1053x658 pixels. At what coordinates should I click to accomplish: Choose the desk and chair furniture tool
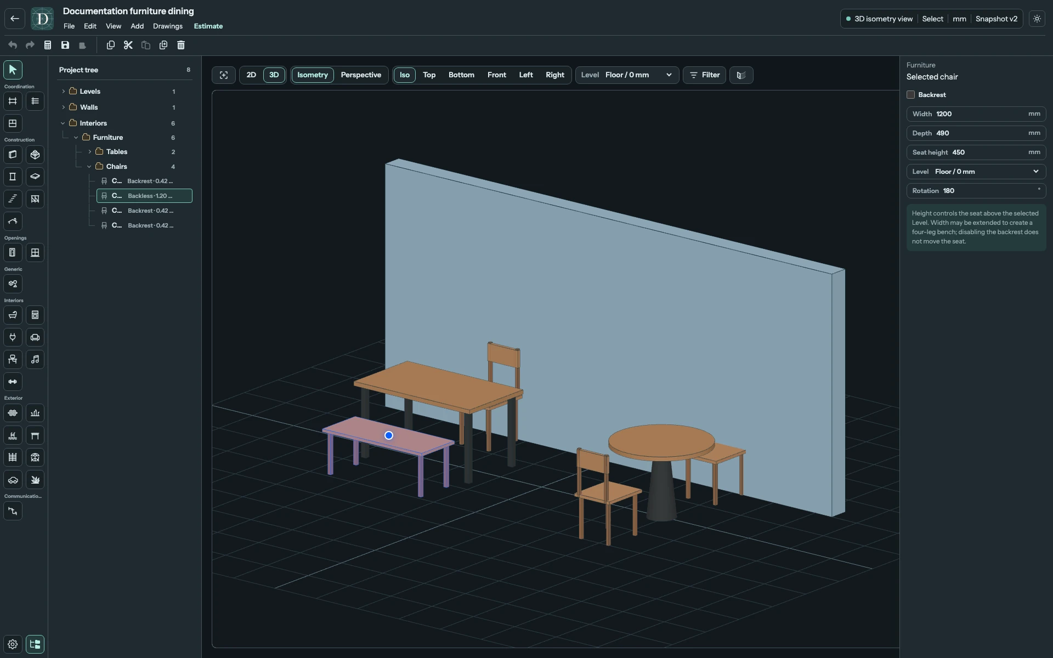[x=13, y=360]
